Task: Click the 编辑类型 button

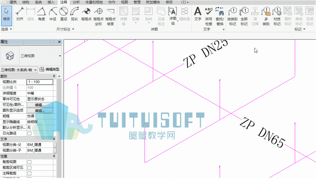Action: tap(49, 69)
